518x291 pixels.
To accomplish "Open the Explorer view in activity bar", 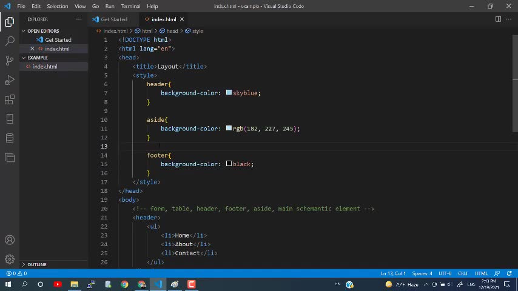I will click(10, 22).
